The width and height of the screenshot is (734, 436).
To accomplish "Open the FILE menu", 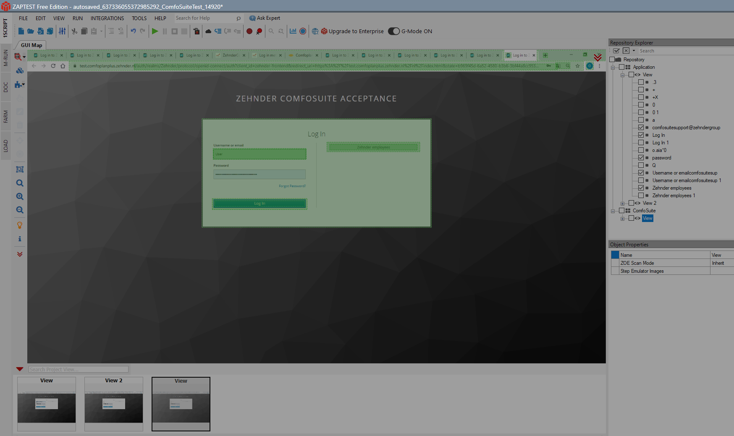I will pyautogui.click(x=23, y=18).
